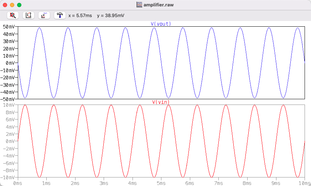Click the 40mV label on vout axis

coord(9,34)
